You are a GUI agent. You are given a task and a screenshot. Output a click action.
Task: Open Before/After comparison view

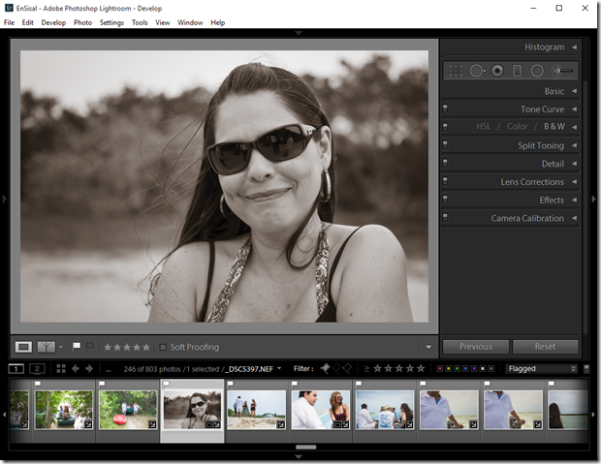(45, 347)
